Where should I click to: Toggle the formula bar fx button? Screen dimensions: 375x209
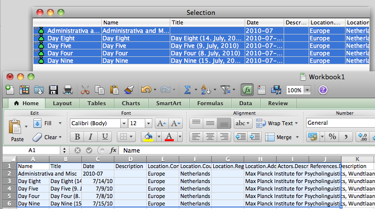247,90
